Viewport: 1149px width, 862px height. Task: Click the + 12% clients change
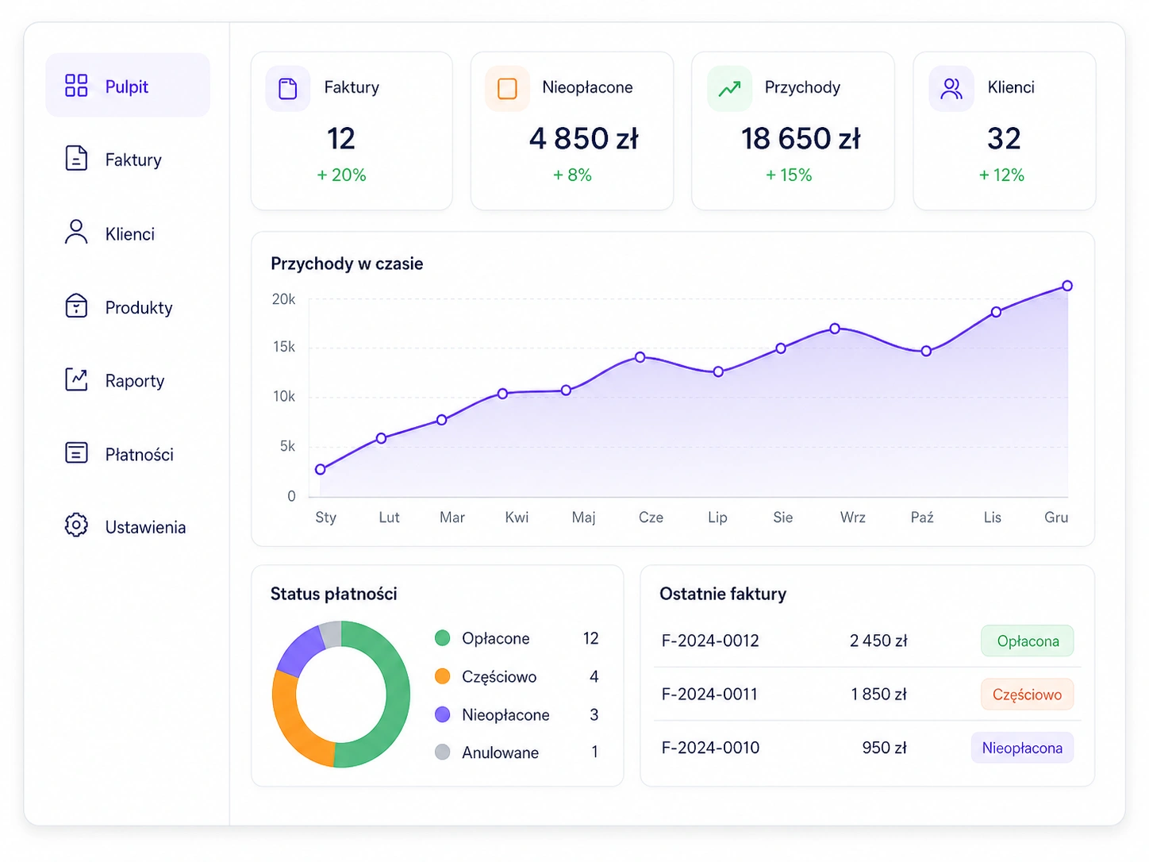point(1001,175)
